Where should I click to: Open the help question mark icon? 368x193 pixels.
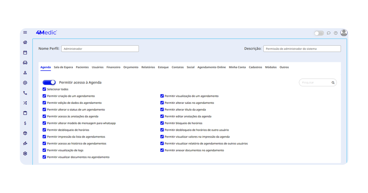click(x=336, y=33)
